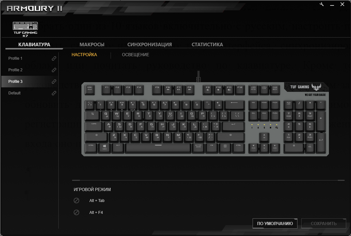This screenshot has height=236, width=351.
Task: Switch to the ОСВЕЩЕНИЕ sub-tab
Action: [135, 55]
